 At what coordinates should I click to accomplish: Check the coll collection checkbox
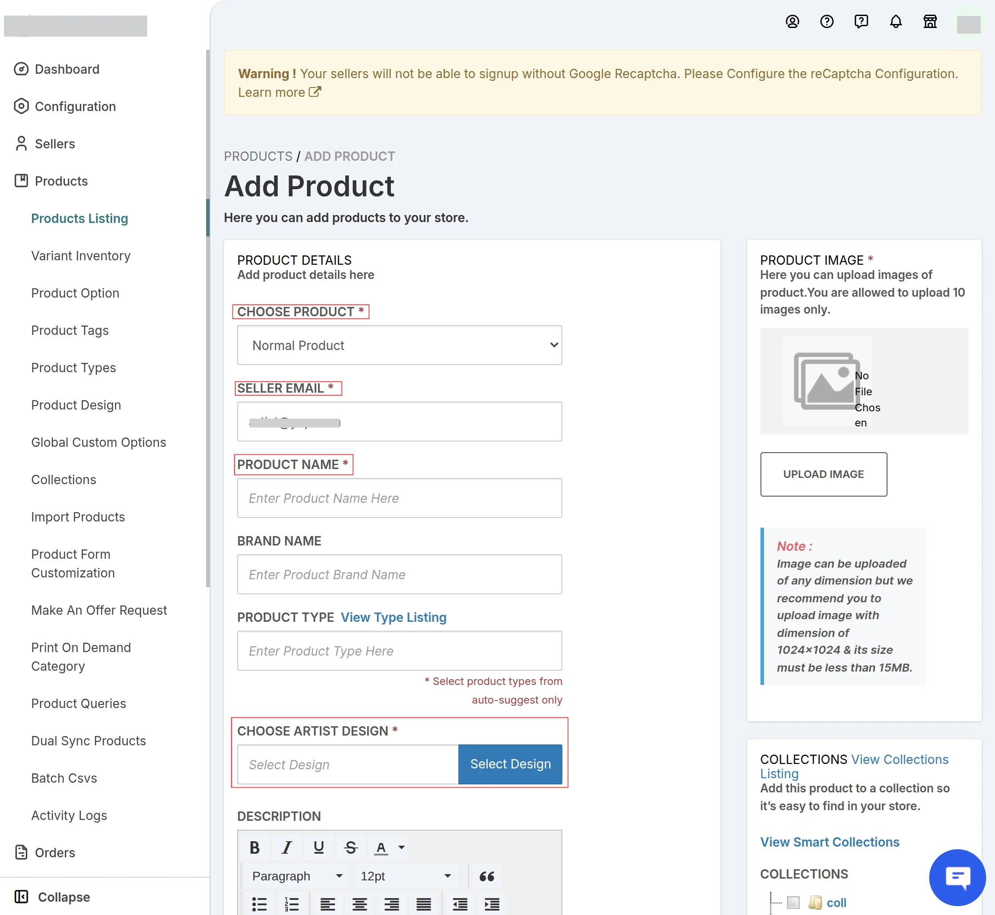[x=793, y=902]
